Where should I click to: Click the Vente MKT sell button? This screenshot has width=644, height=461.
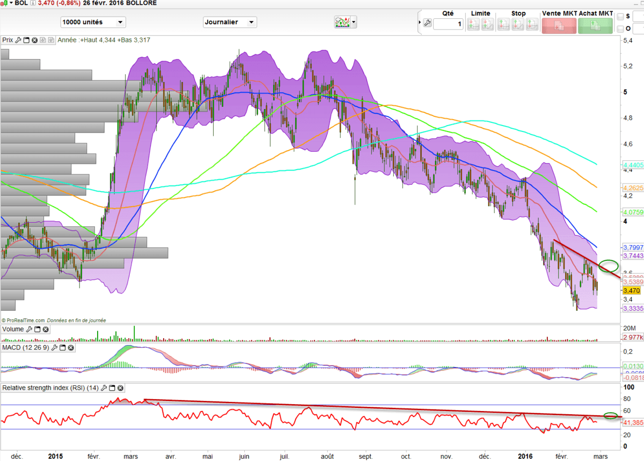click(x=559, y=25)
